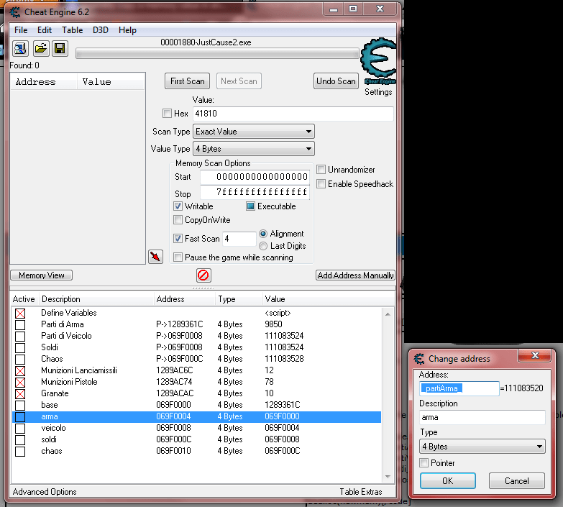Enable Speedhack checkbox
Viewport: 563px width, 507px height.
[321, 184]
